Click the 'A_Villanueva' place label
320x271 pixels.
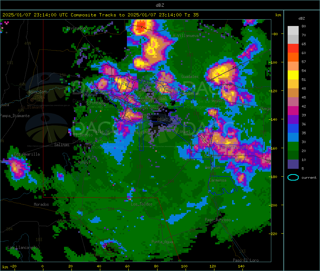(186, 36)
